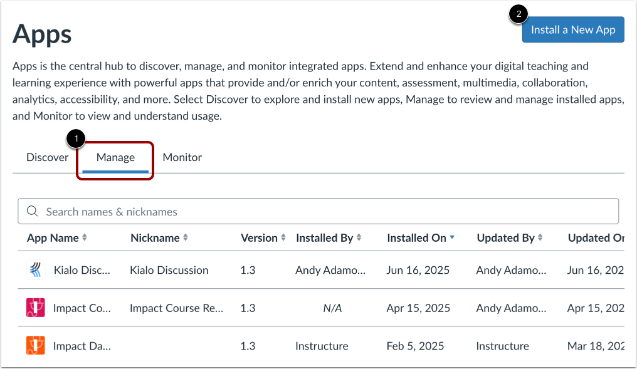637x369 pixels.
Task: Click the Kialo Discussion nickname cell
Action: point(169,270)
